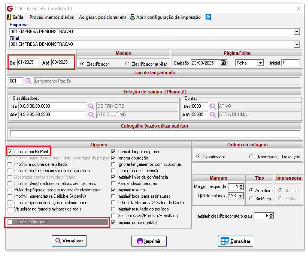Viewport: 306px width, 257px height.
Task: Click the Saída exit door icon
Action: point(9,17)
